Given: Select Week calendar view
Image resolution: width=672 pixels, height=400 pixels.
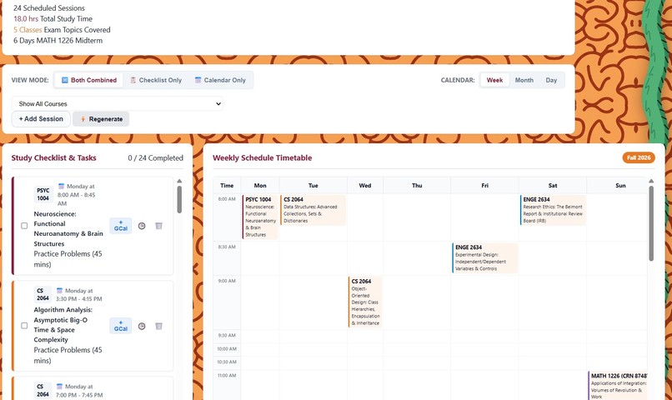Looking at the screenshot, I should tap(494, 80).
